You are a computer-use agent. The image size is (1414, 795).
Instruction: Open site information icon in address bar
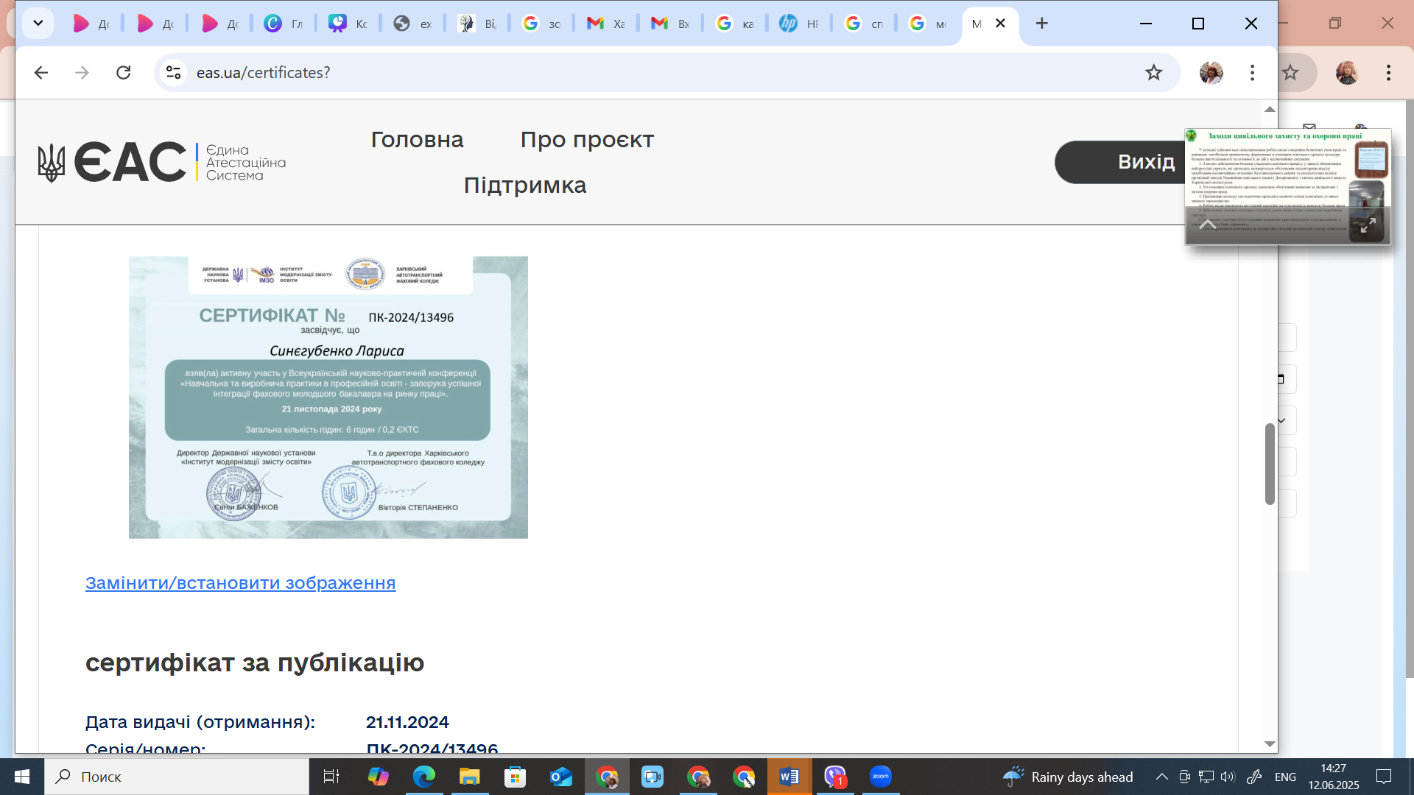[x=174, y=72]
